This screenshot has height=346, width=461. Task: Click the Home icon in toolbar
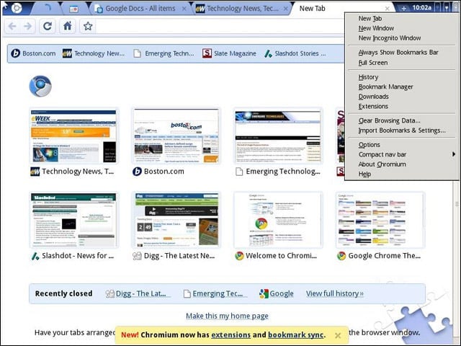[x=67, y=27]
